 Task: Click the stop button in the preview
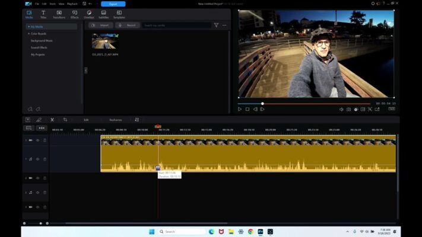click(248, 109)
